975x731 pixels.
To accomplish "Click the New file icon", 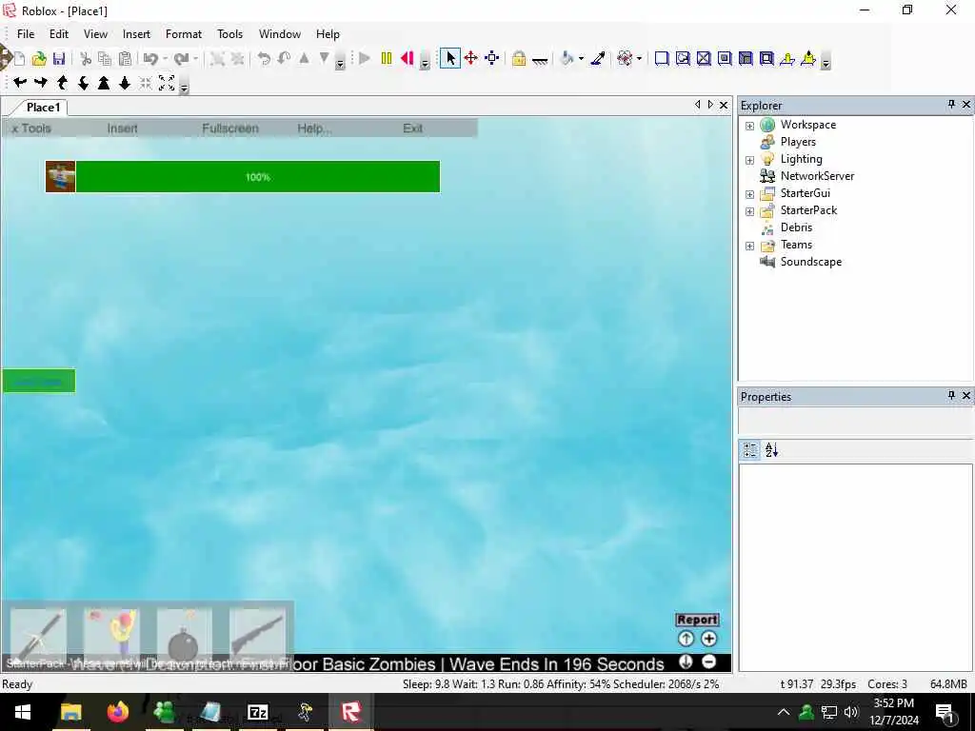I will point(19,58).
